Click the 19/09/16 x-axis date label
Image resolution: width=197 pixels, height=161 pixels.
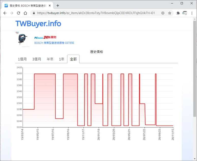point(68,135)
